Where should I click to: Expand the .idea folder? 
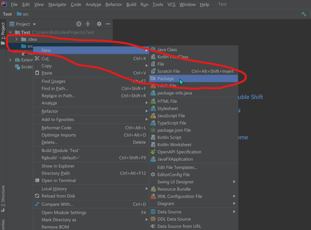[16, 39]
